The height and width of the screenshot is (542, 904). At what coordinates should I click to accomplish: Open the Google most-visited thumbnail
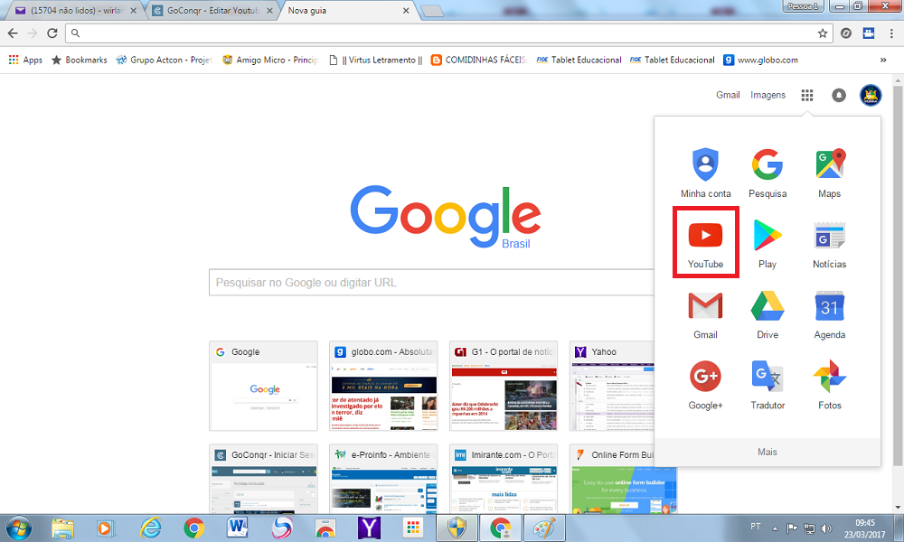(263, 386)
